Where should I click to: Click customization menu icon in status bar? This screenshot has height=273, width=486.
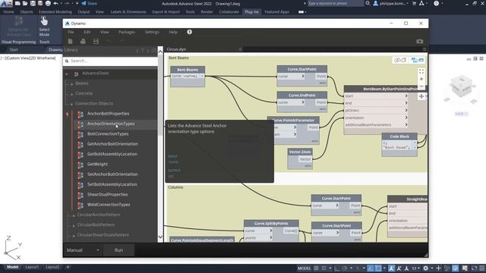482,268
